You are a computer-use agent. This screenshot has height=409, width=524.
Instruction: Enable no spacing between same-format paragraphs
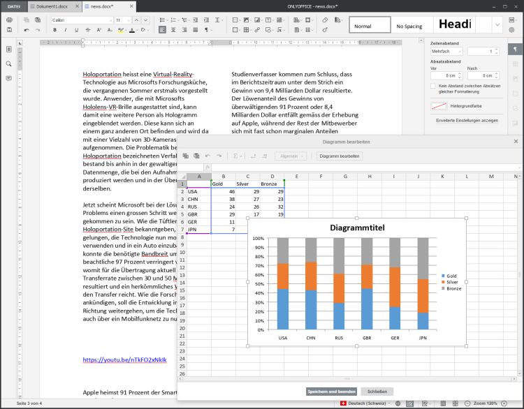click(434, 86)
